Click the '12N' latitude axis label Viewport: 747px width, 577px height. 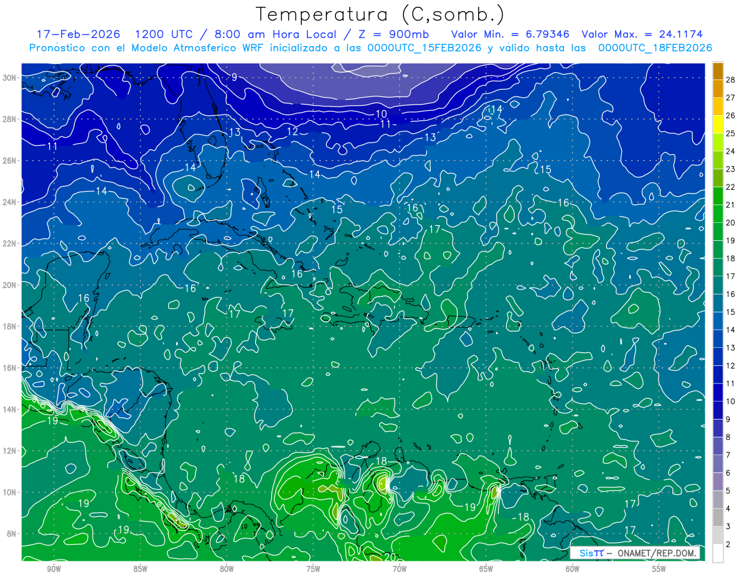[9, 451]
